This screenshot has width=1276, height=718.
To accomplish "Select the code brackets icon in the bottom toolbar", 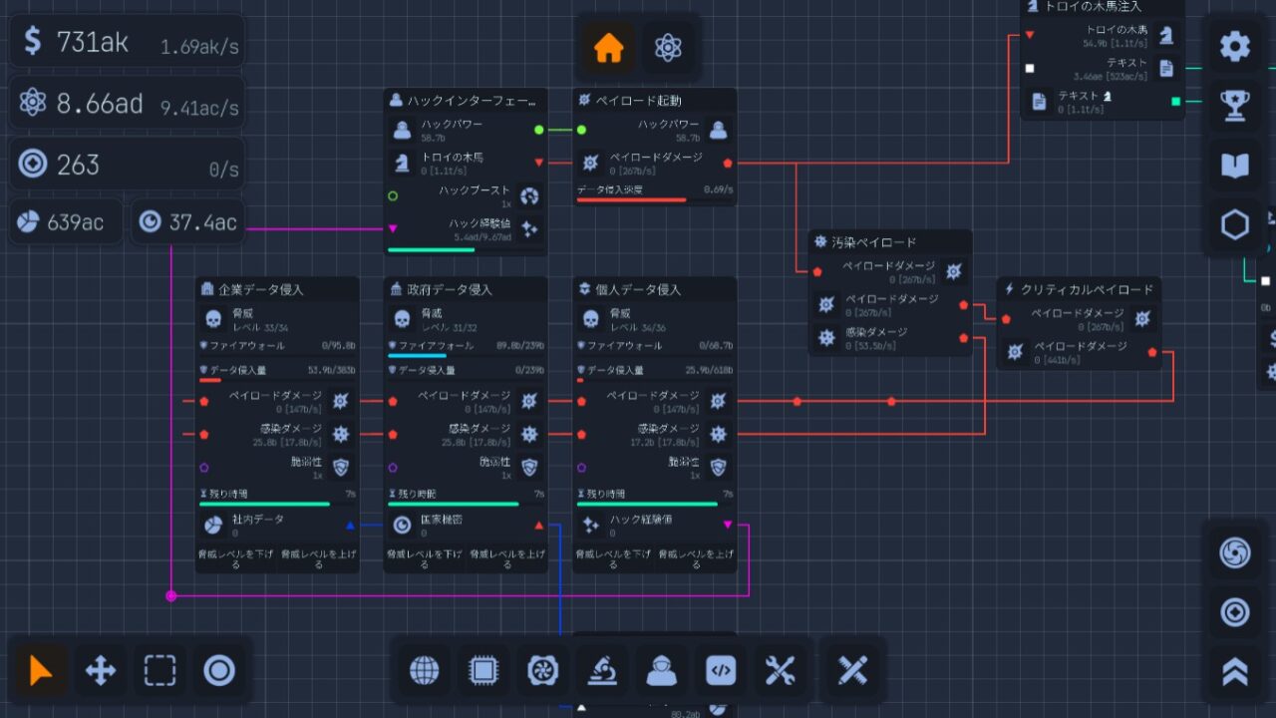I will click(x=721, y=671).
